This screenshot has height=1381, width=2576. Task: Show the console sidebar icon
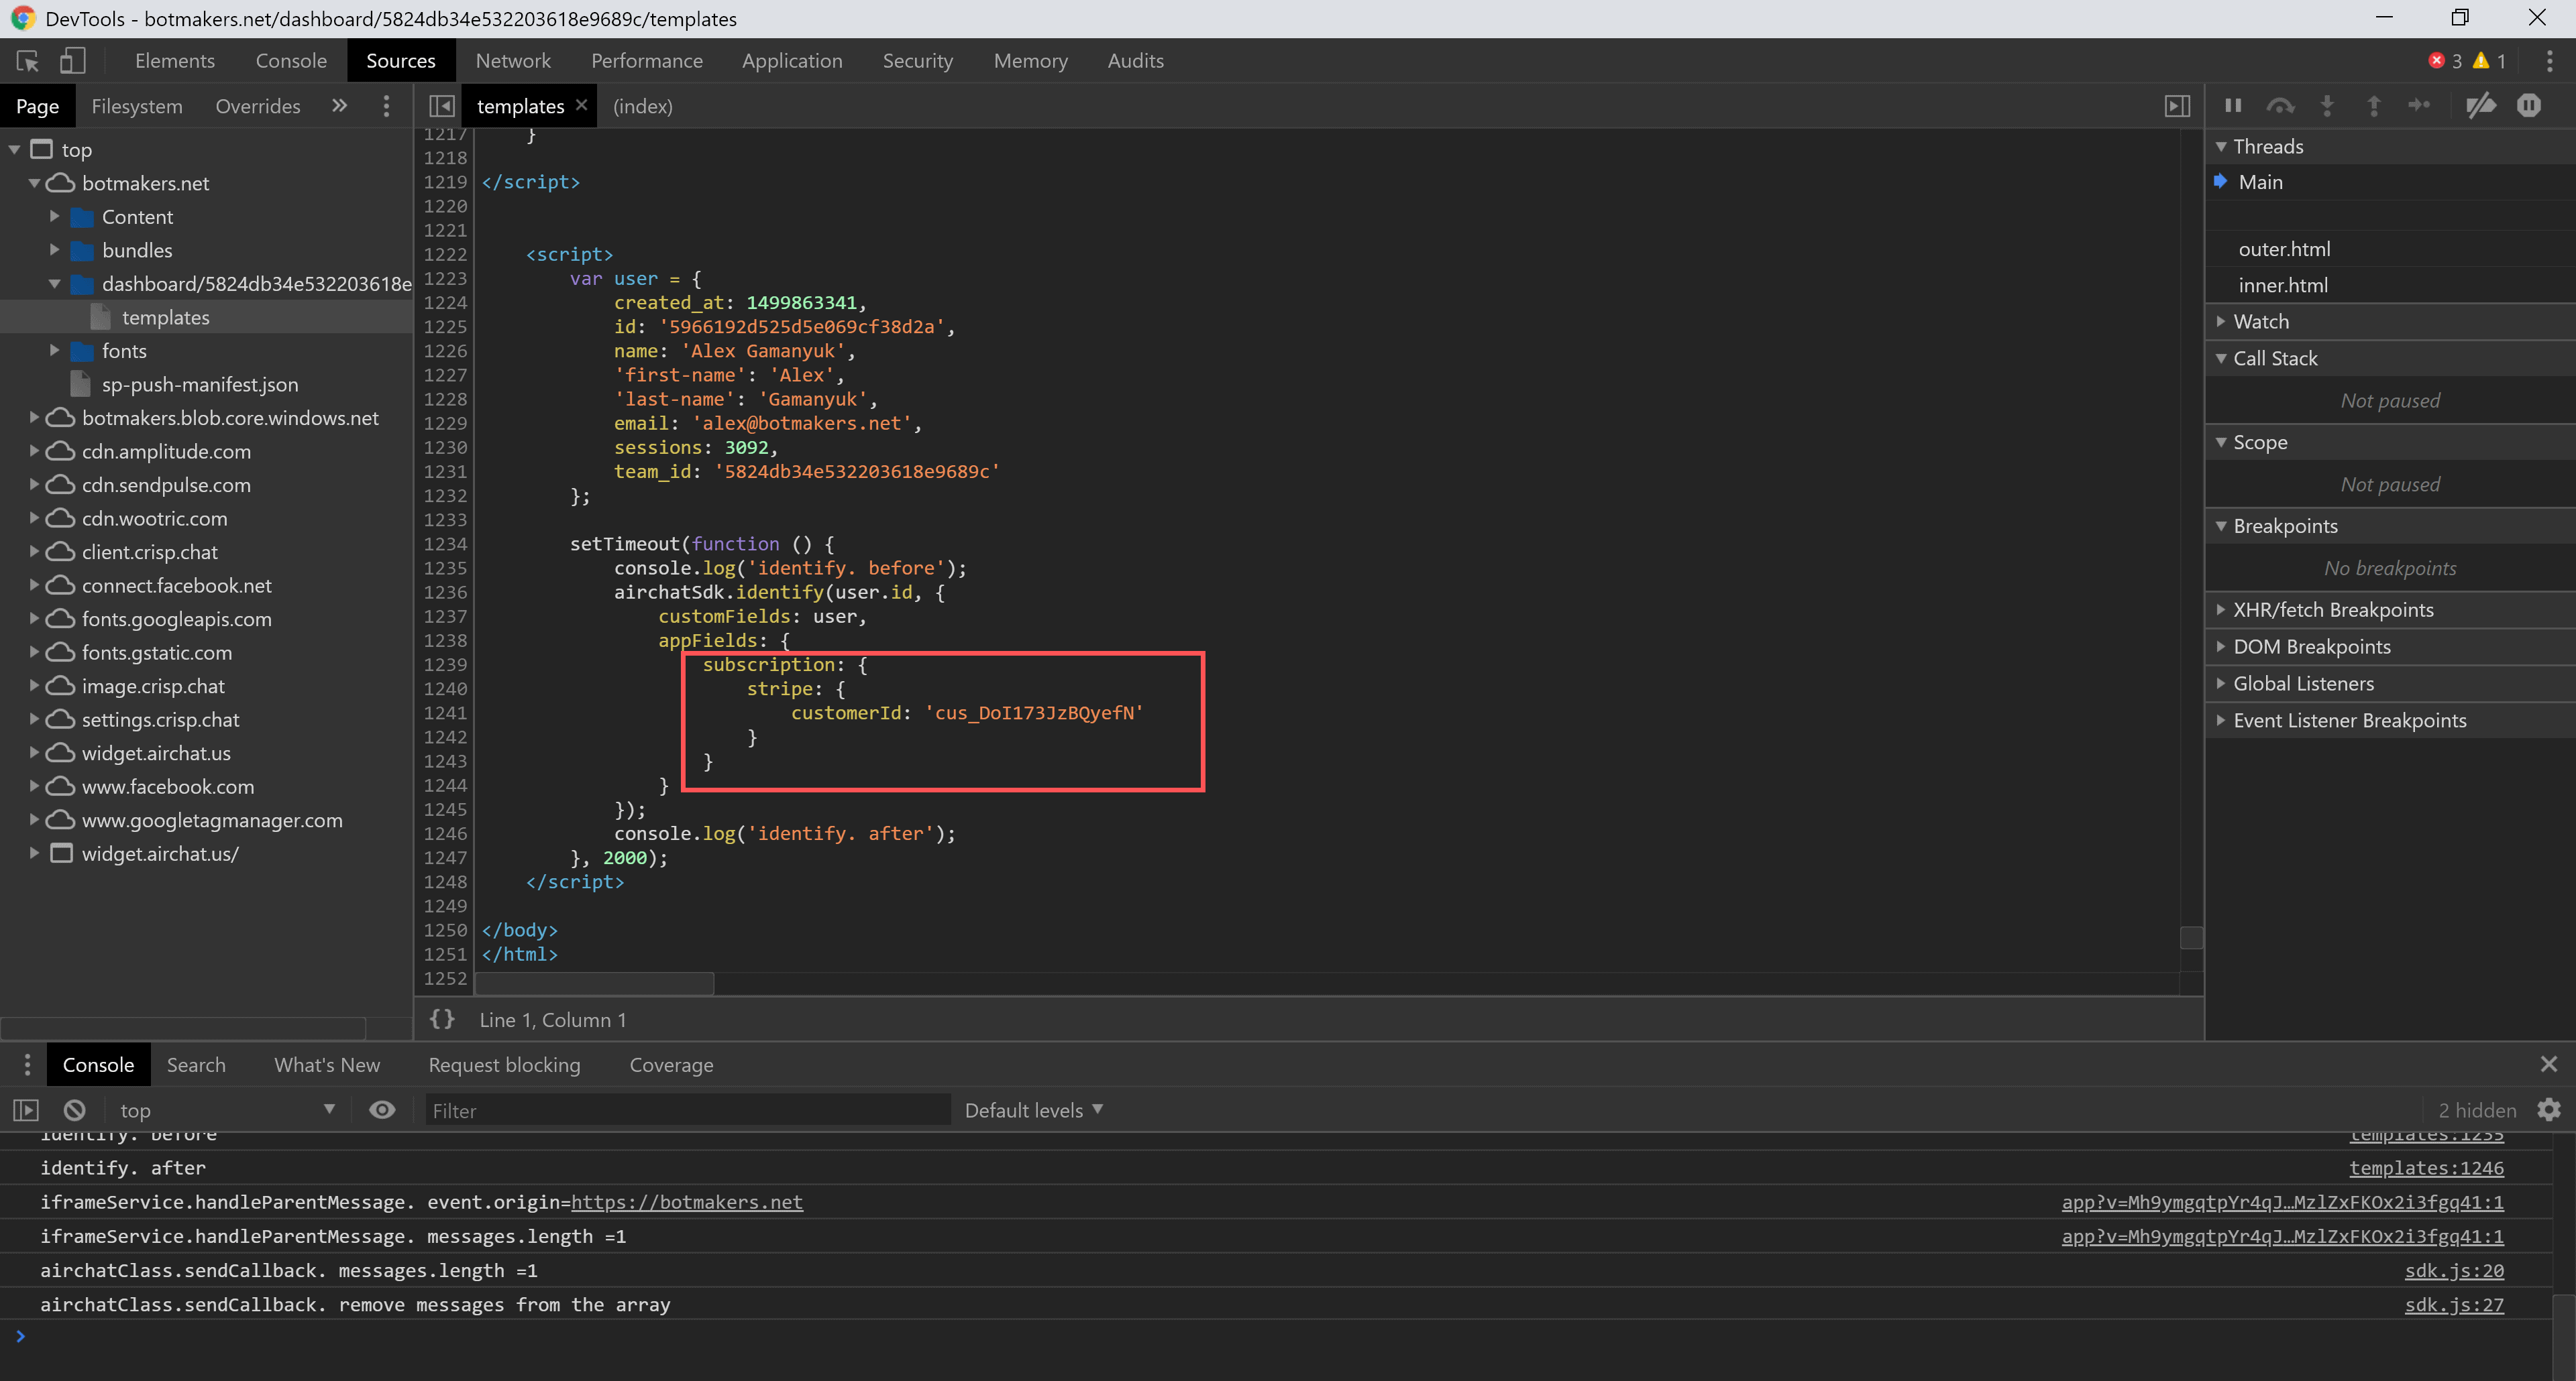point(26,1110)
